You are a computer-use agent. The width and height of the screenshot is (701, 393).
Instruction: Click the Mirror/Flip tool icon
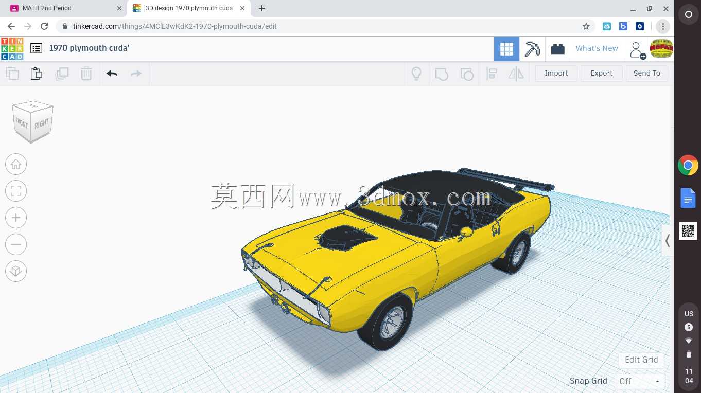tap(516, 74)
